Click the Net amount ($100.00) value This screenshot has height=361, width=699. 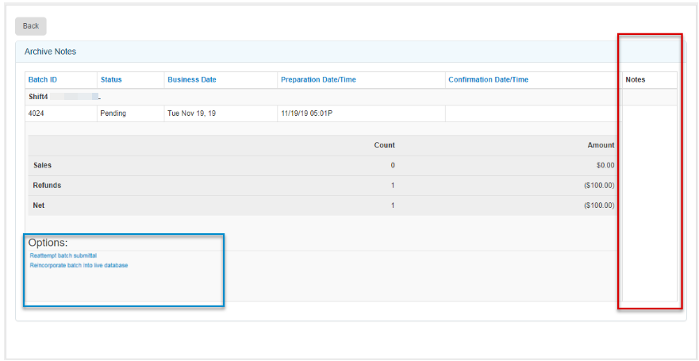[599, 205]
